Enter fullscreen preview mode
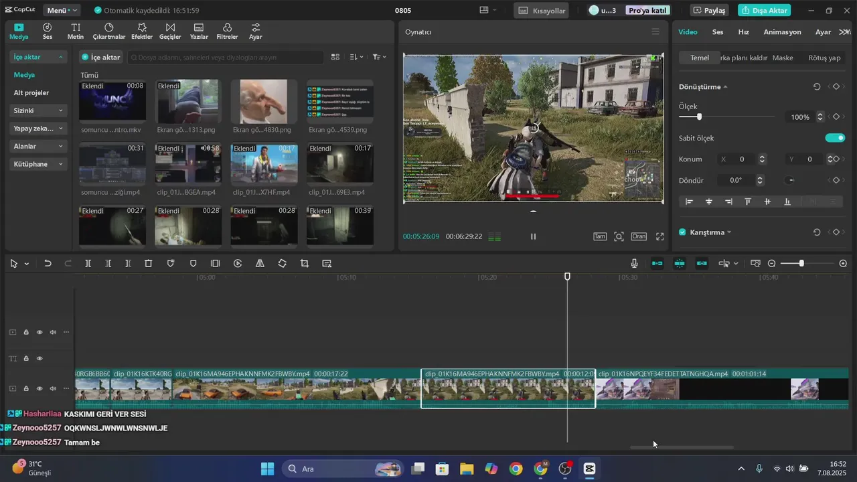Image resolution: width=857 pixels, height=482 pixels. [659, 236]
